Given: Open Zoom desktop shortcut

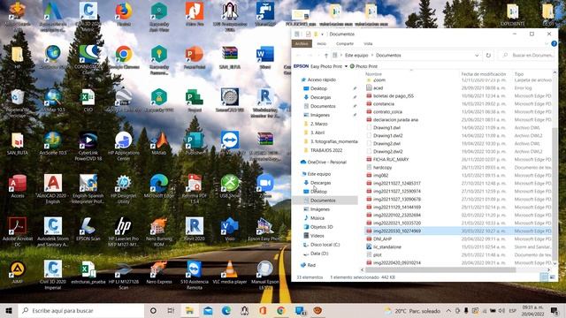Looking at the screenshot, I should point(265,186).
